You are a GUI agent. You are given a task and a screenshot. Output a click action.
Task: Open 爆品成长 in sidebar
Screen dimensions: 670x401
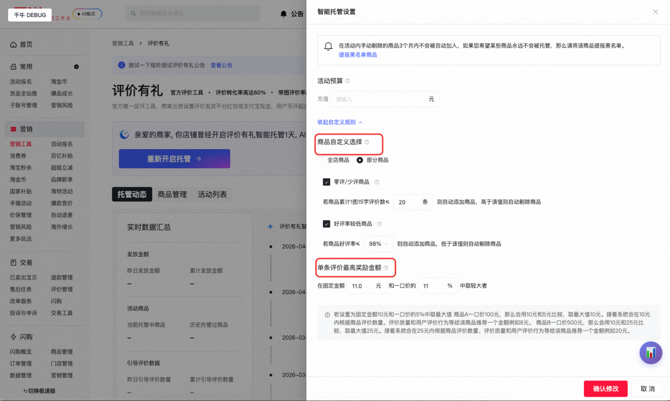[x=62, y=93]
